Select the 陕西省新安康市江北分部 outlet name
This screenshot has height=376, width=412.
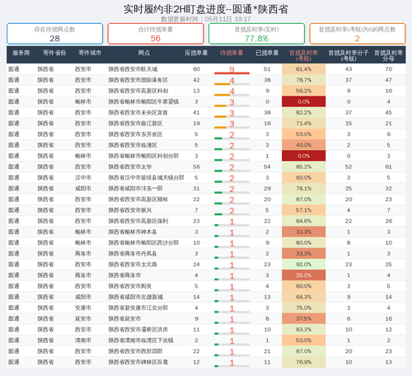(138, 308)
